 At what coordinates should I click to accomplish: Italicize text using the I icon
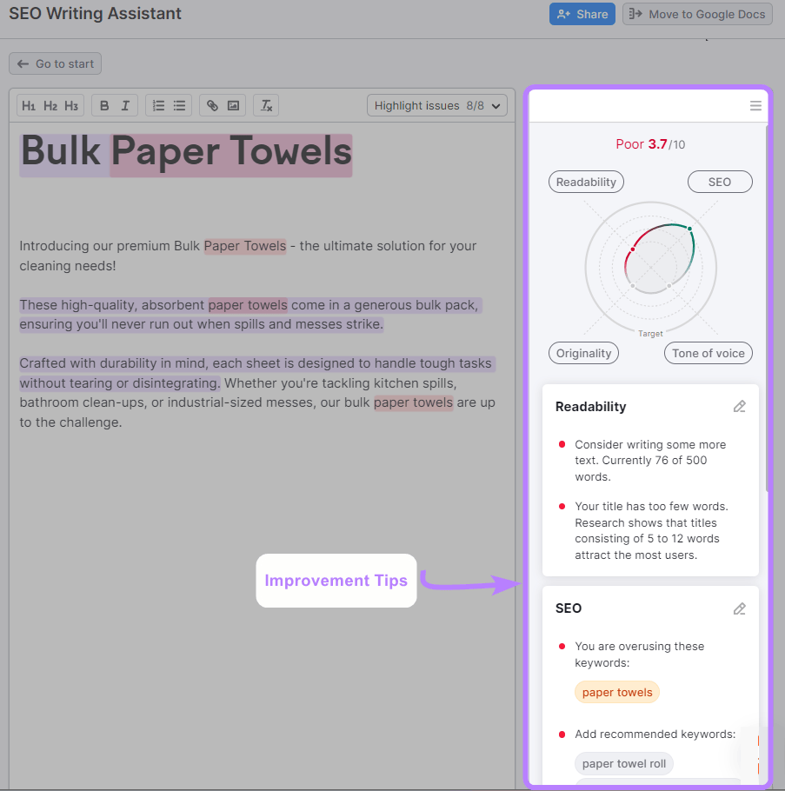coord(123,104)
